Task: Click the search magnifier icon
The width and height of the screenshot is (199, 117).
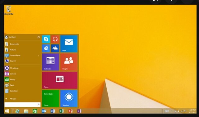Action: [38, 105]
